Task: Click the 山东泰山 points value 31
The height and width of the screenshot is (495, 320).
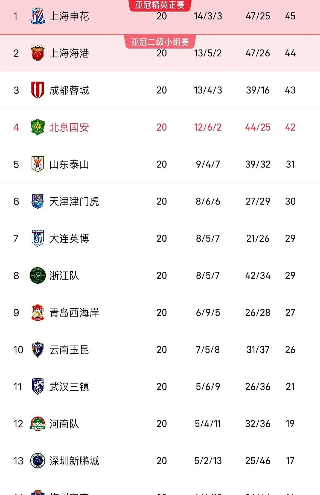Action: click(290, 164)
